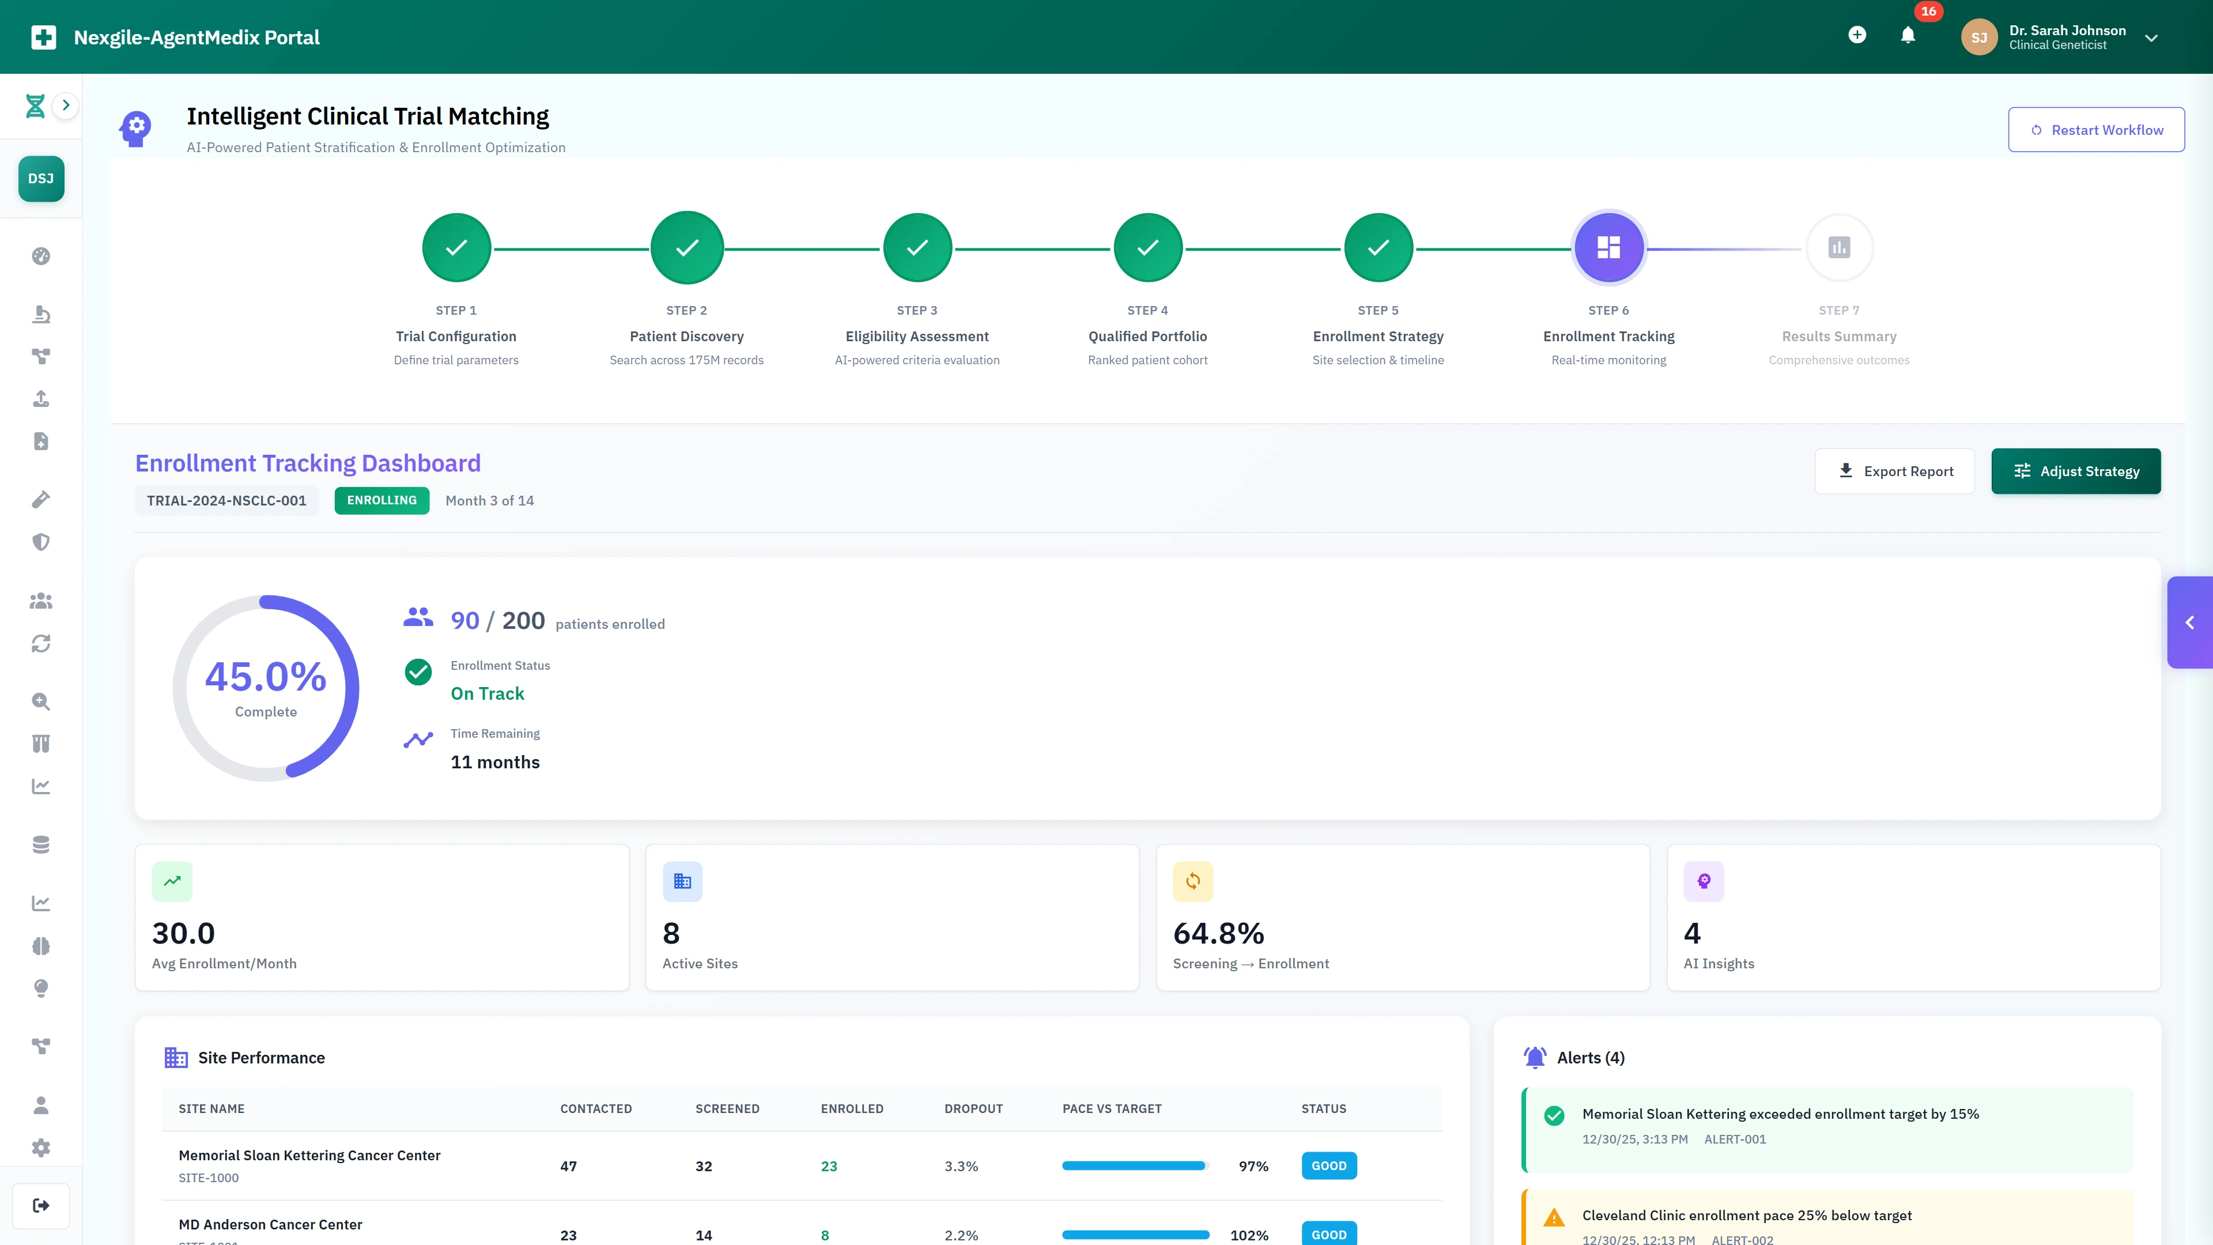2213x1245 pixels.
Task: Select the patient cohort users icon
Action: (x=40, y=601)
